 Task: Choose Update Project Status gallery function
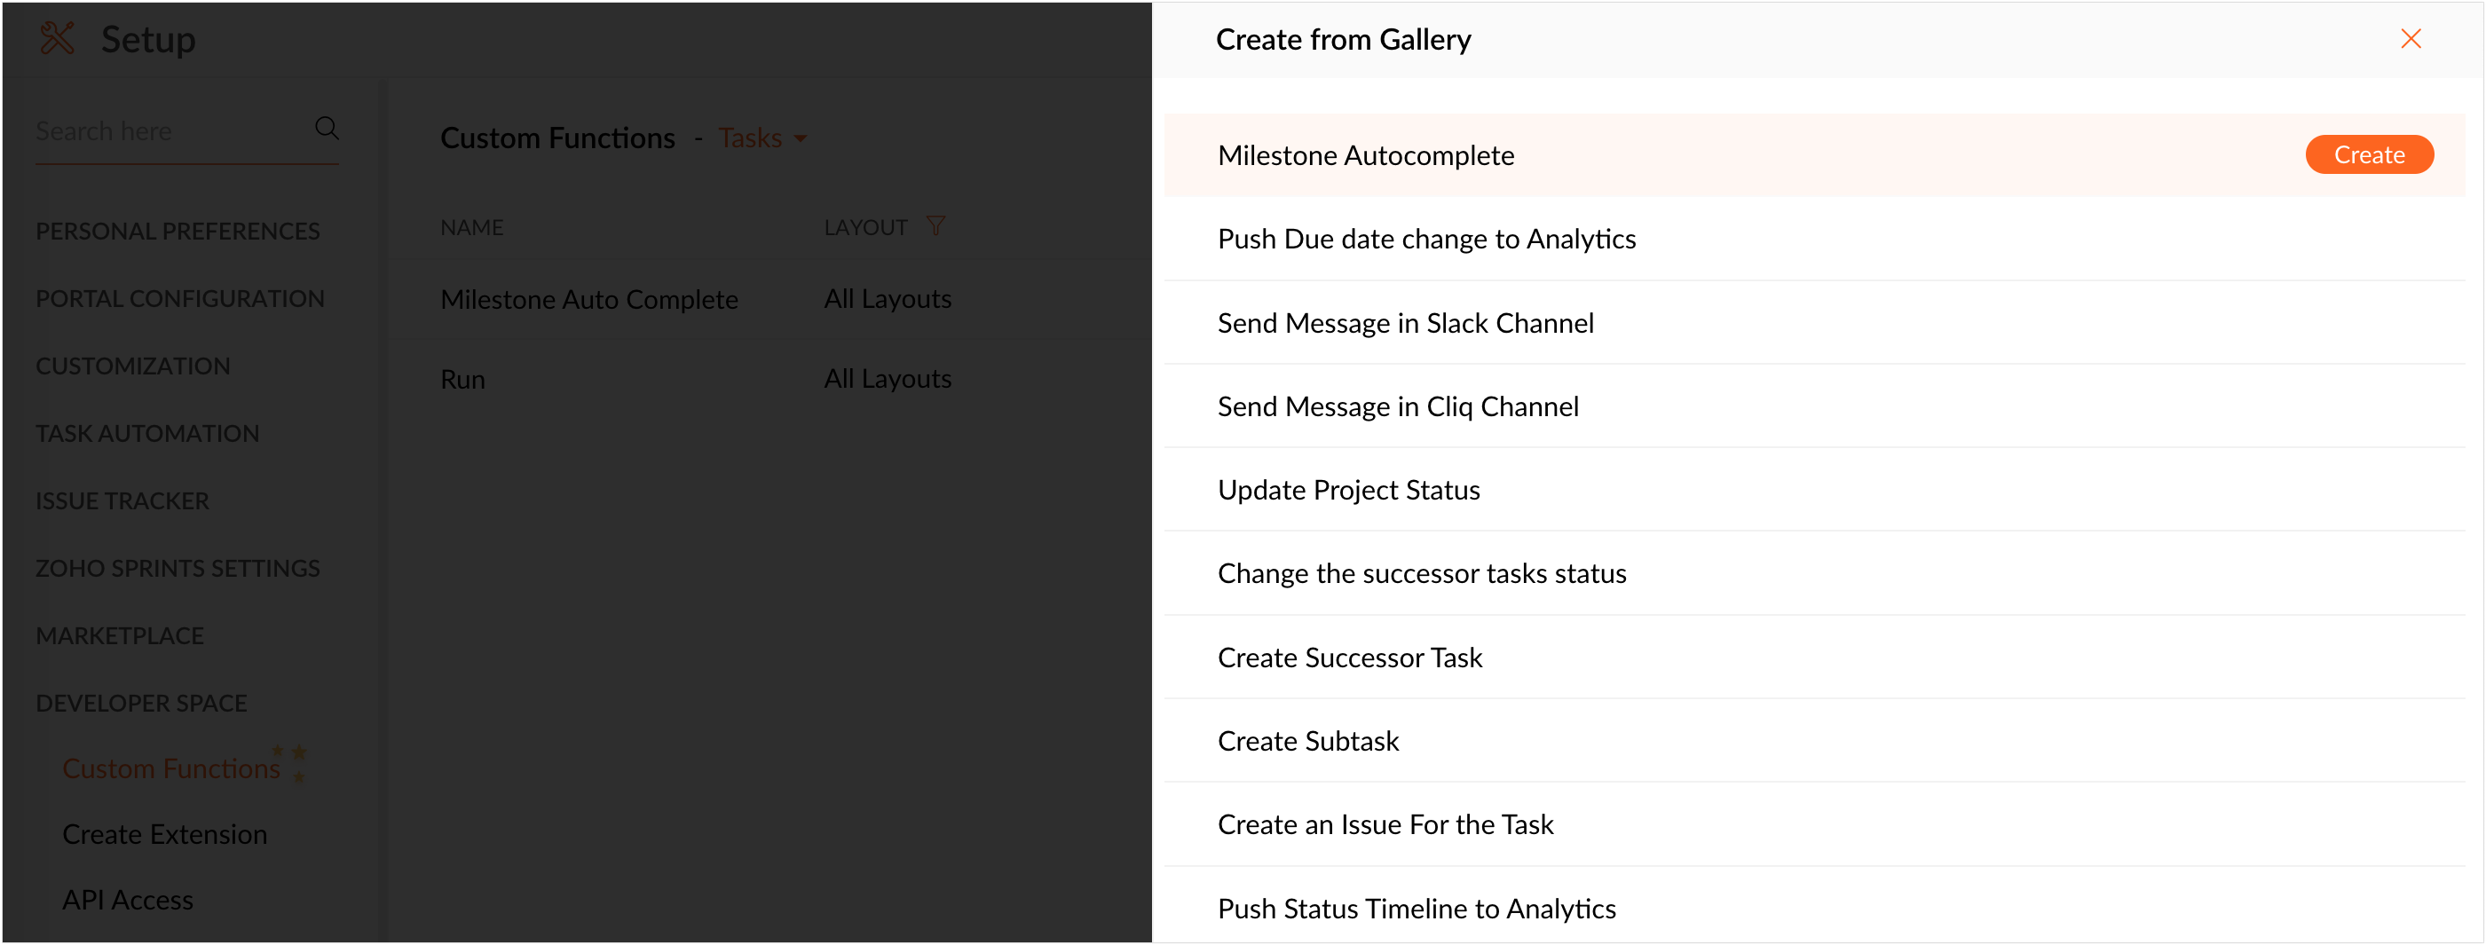[1348, 490]
